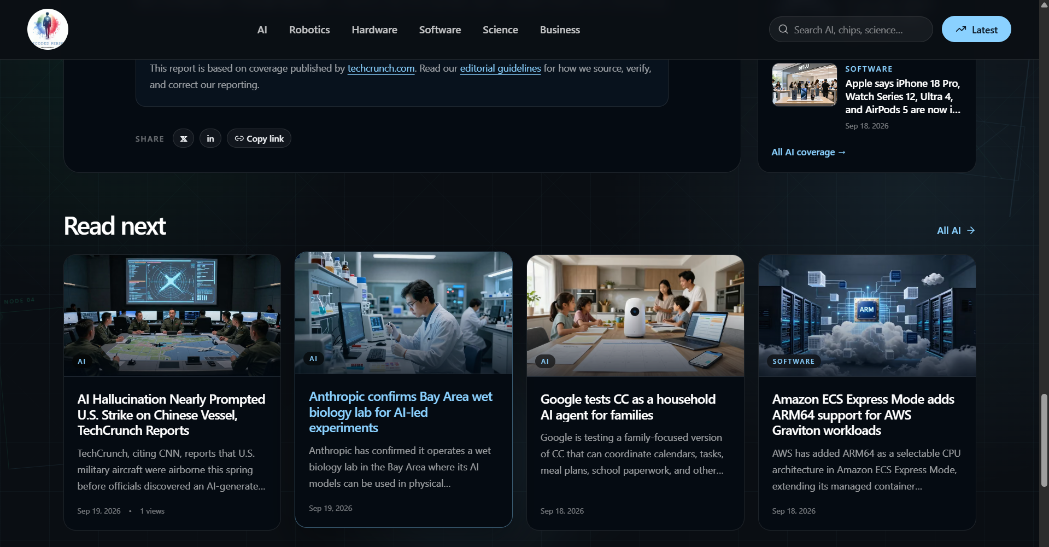Click '1 views' on AI Hallucination card

point(152,511)
